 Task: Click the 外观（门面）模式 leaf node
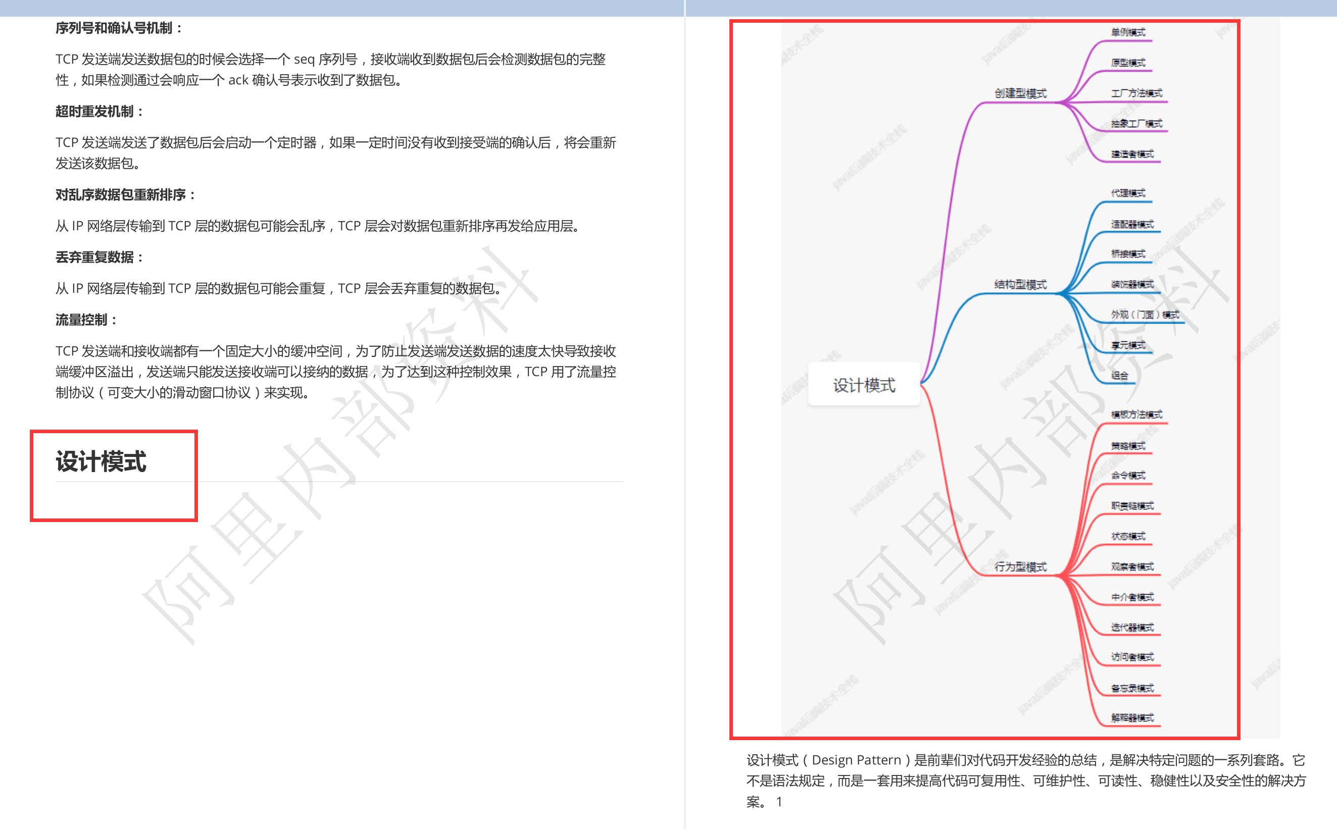pyautogui.click(x=1145, y=315)
